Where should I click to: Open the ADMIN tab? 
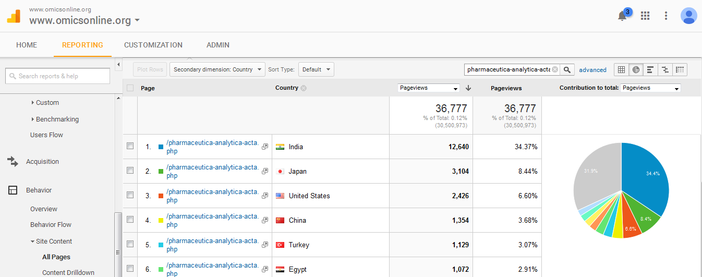point(218,45)
